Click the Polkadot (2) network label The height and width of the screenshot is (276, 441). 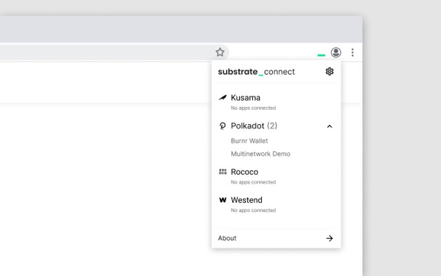coord(253,126)
